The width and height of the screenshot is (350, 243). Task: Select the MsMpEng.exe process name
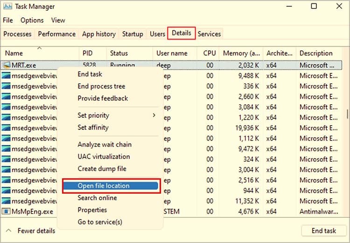[32, 211]
